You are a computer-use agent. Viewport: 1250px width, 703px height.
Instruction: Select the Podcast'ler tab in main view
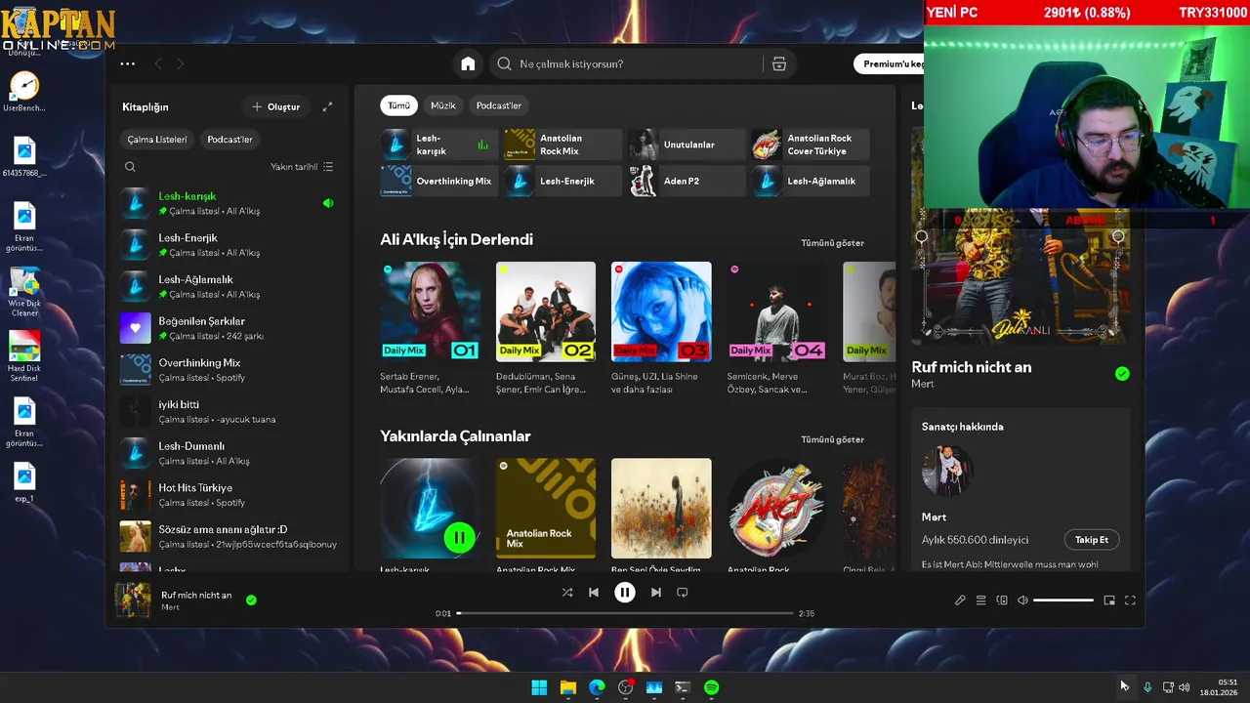click(498, 105)
